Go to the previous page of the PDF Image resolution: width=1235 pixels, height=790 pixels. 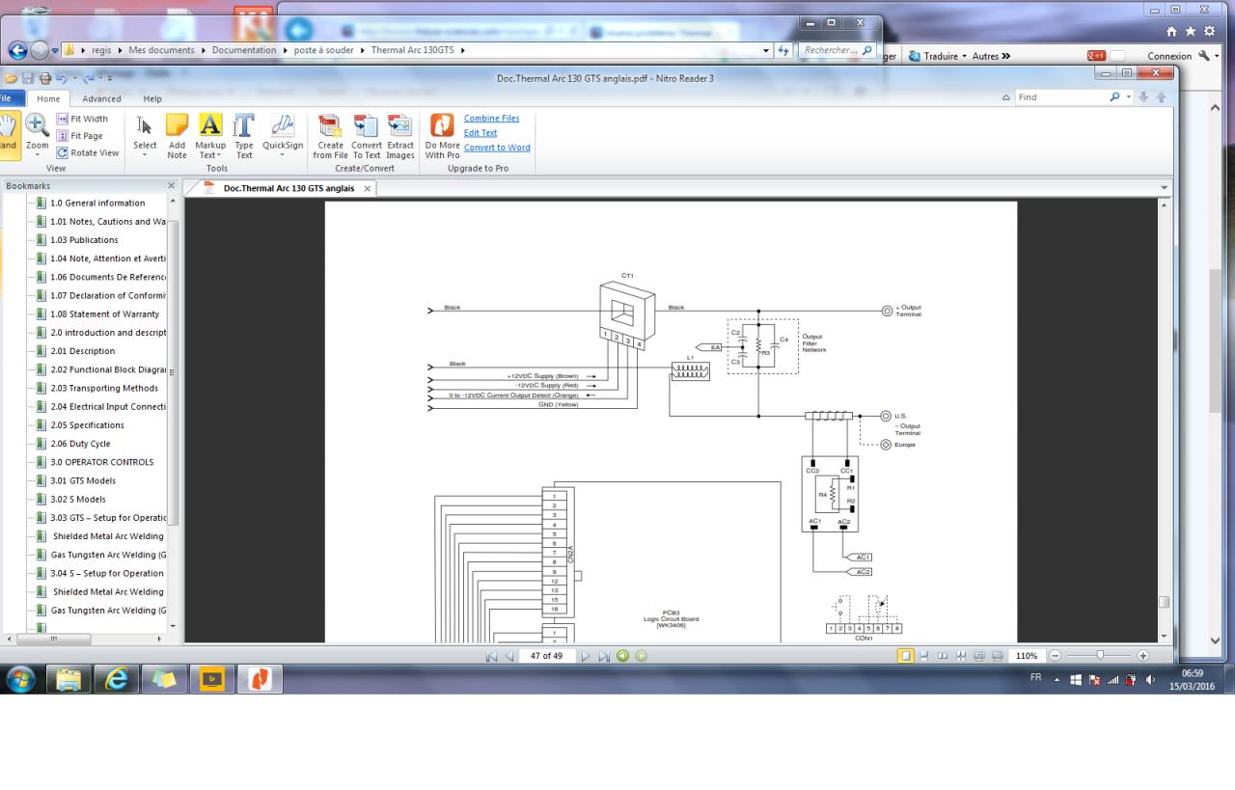(x=509, y=656)
